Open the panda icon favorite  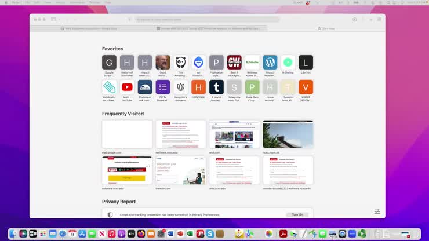[x=180, y=63]
